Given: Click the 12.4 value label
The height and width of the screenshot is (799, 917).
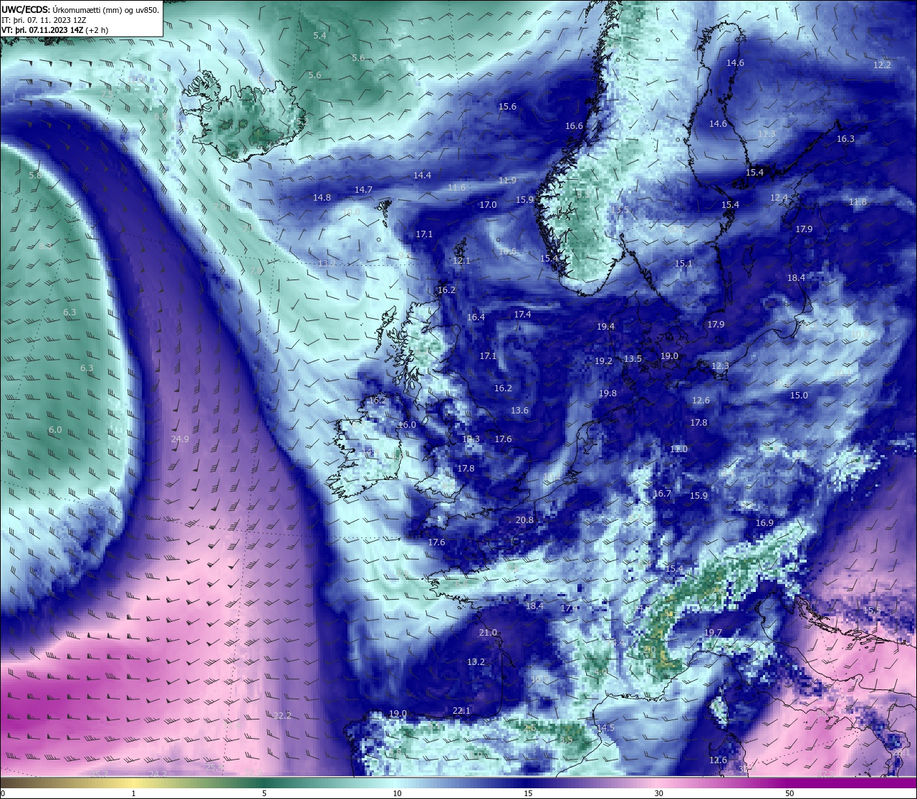Looking at the screenshot, I should [x=779, y=198].
